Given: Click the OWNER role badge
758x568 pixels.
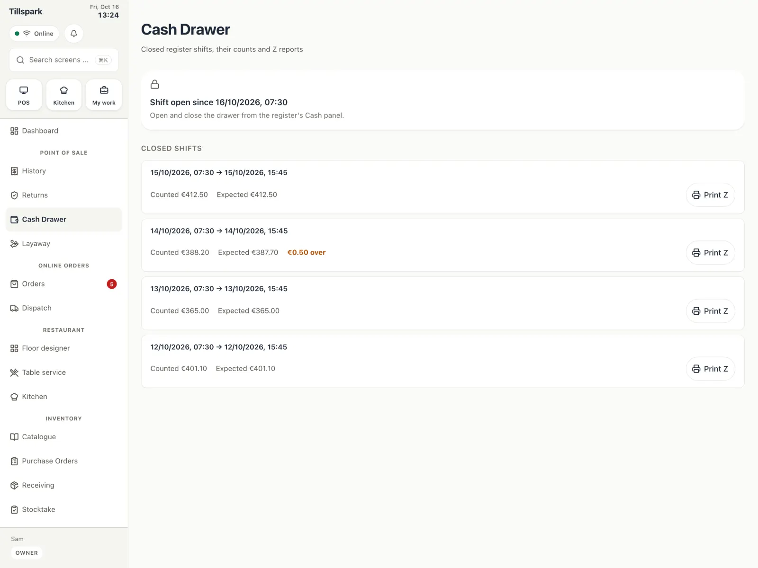Looking at the screenshot, I should [27, 553].
